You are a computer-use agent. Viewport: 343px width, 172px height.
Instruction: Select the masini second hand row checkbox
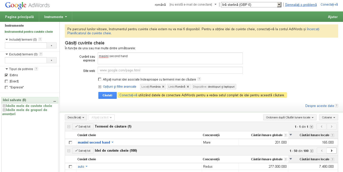click(x=70, y=143)
